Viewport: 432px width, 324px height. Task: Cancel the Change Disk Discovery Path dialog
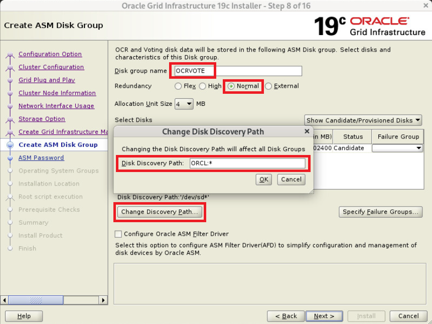coord(291,180)
